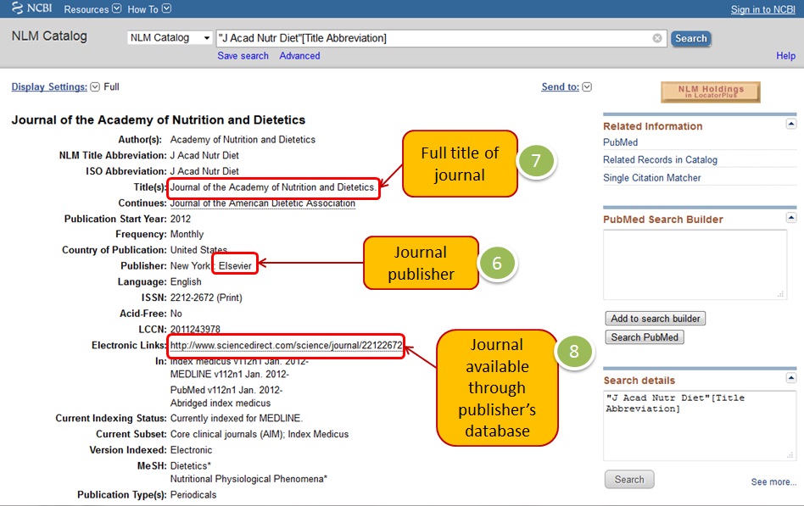This screenshot has width=804, height=506.
Task: Click the Search PubMed button
Action: pyautogui.click(x=644, y=336)
